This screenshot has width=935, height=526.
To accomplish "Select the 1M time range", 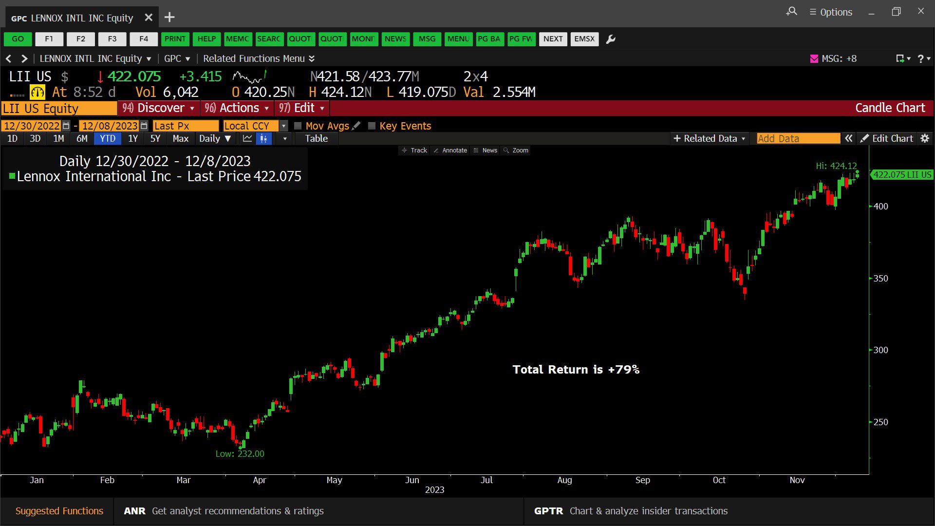I will pos(58,138).
